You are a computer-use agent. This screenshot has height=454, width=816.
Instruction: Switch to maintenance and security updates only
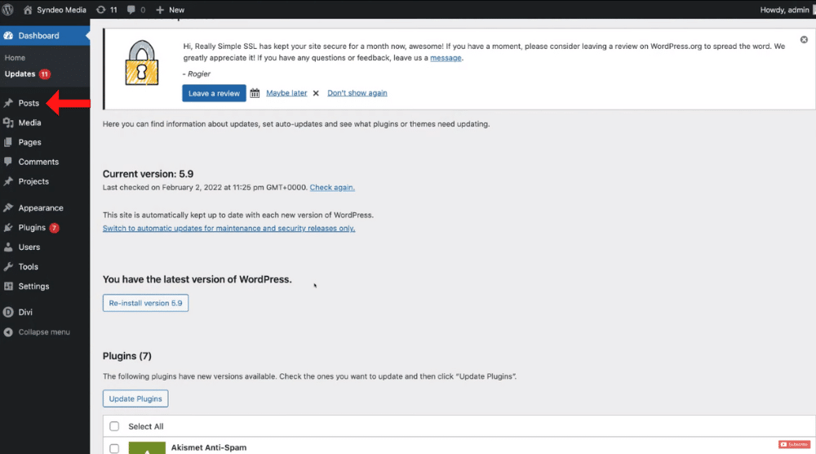229,228
